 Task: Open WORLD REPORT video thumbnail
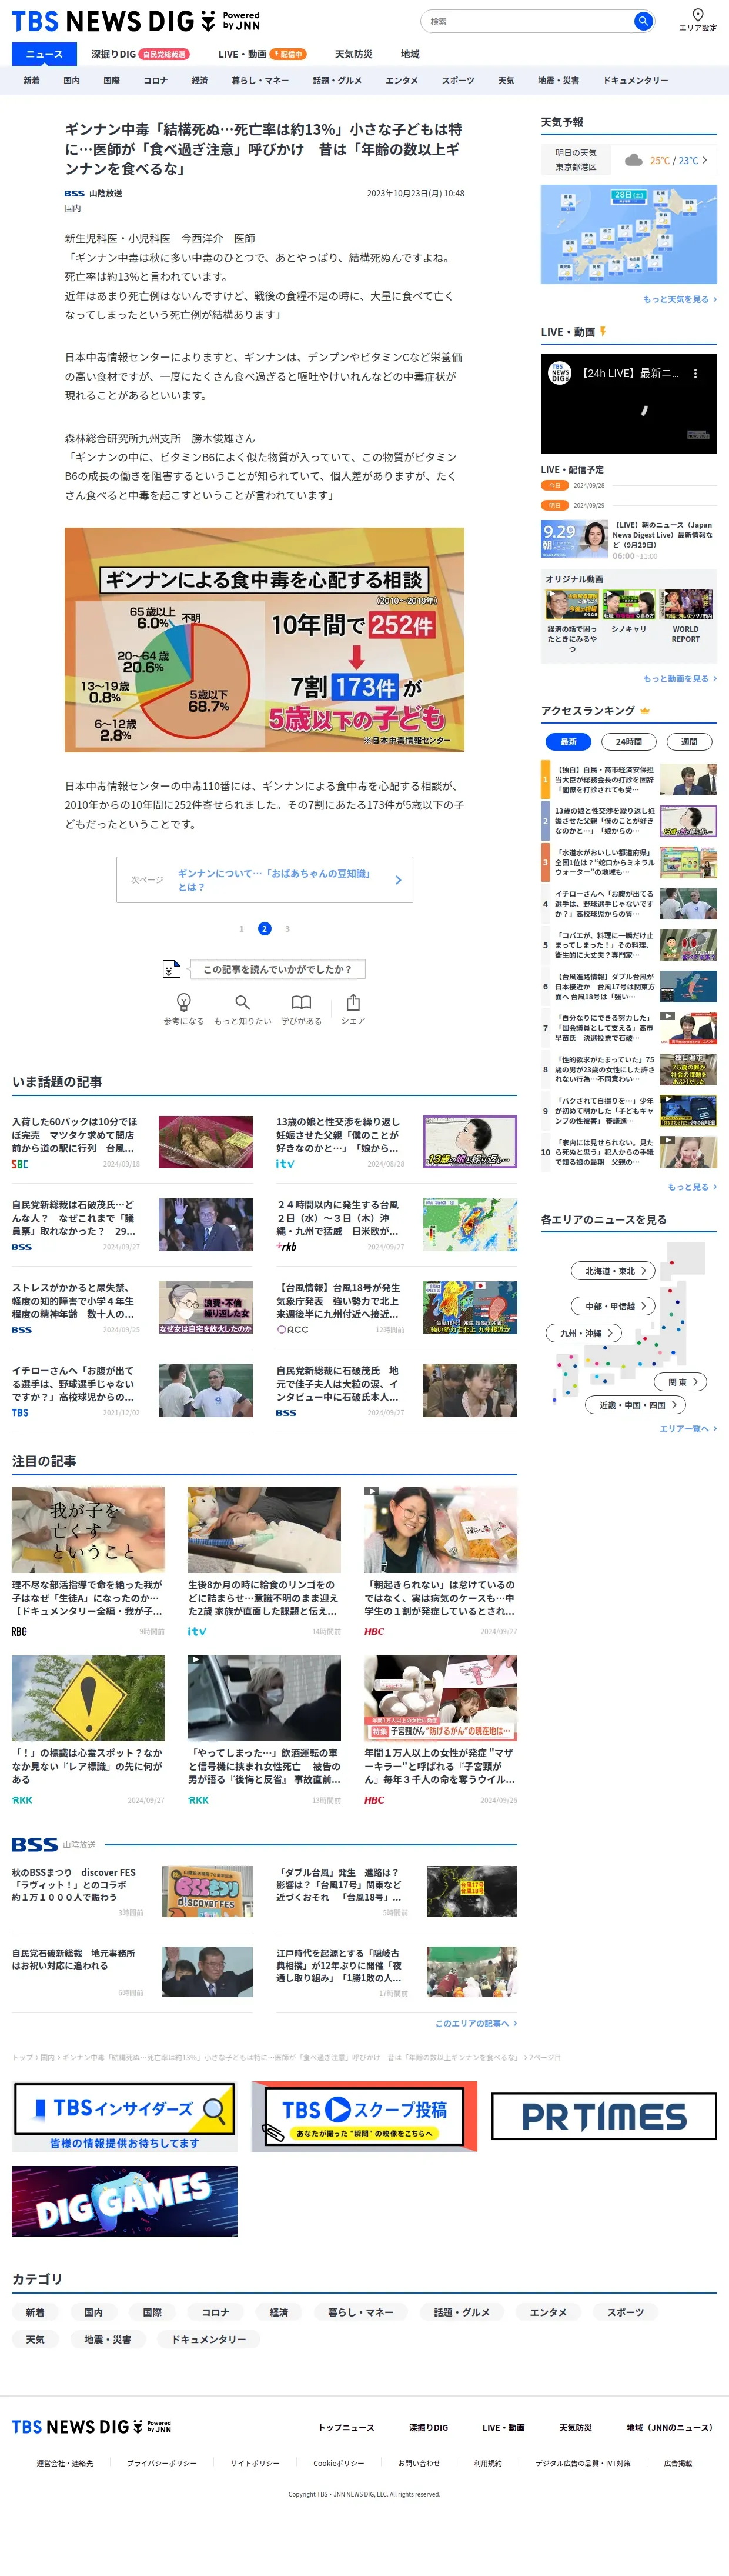coord(686,605)
